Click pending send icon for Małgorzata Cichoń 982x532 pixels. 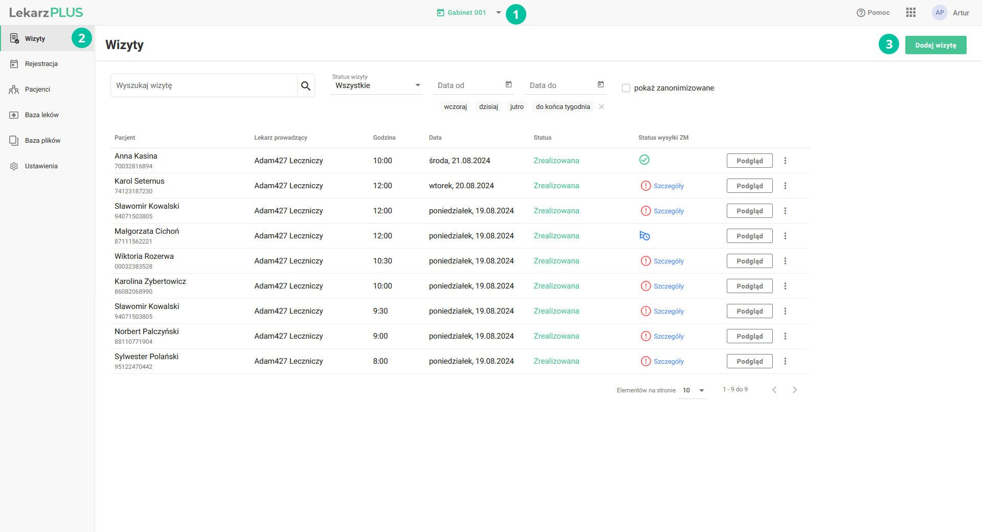644,236
